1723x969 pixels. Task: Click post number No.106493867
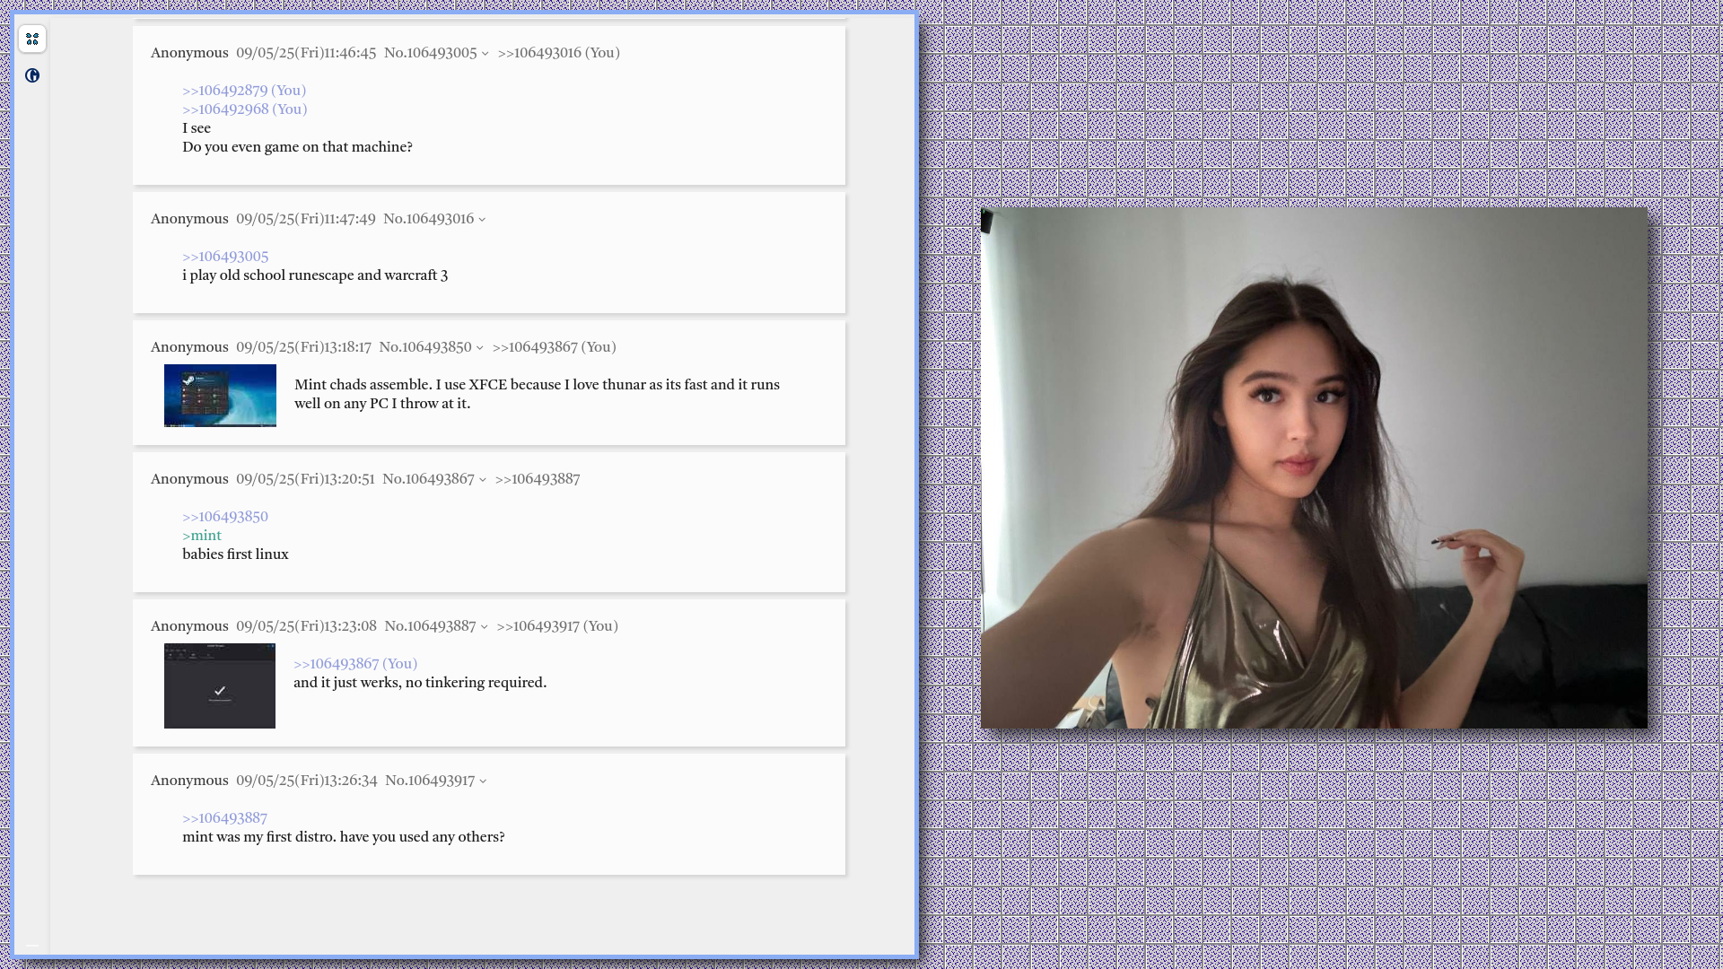[428, 479]
